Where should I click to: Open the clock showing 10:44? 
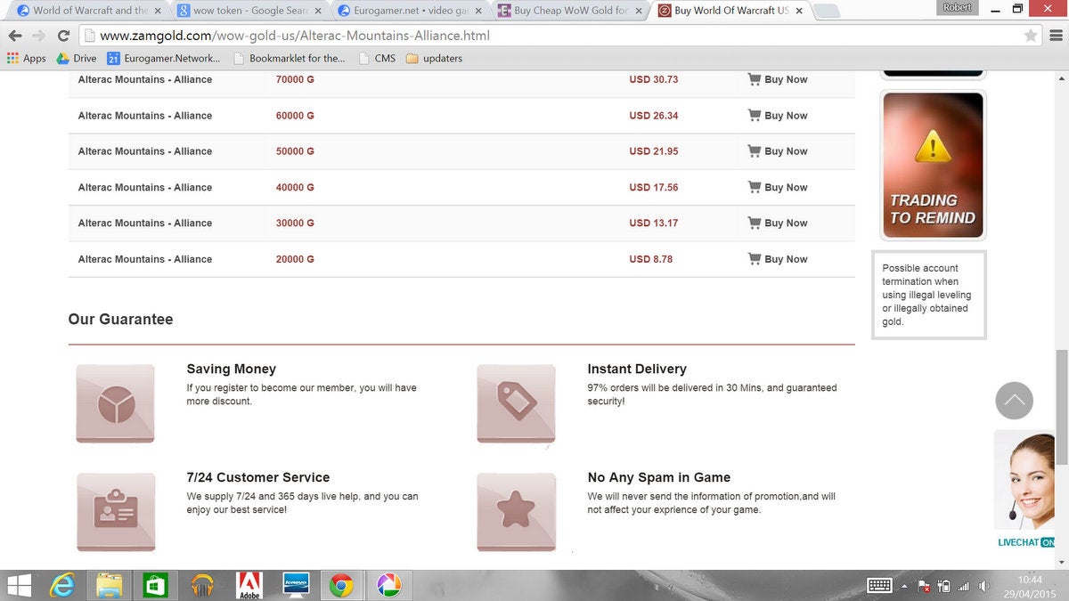point(1029,586)
